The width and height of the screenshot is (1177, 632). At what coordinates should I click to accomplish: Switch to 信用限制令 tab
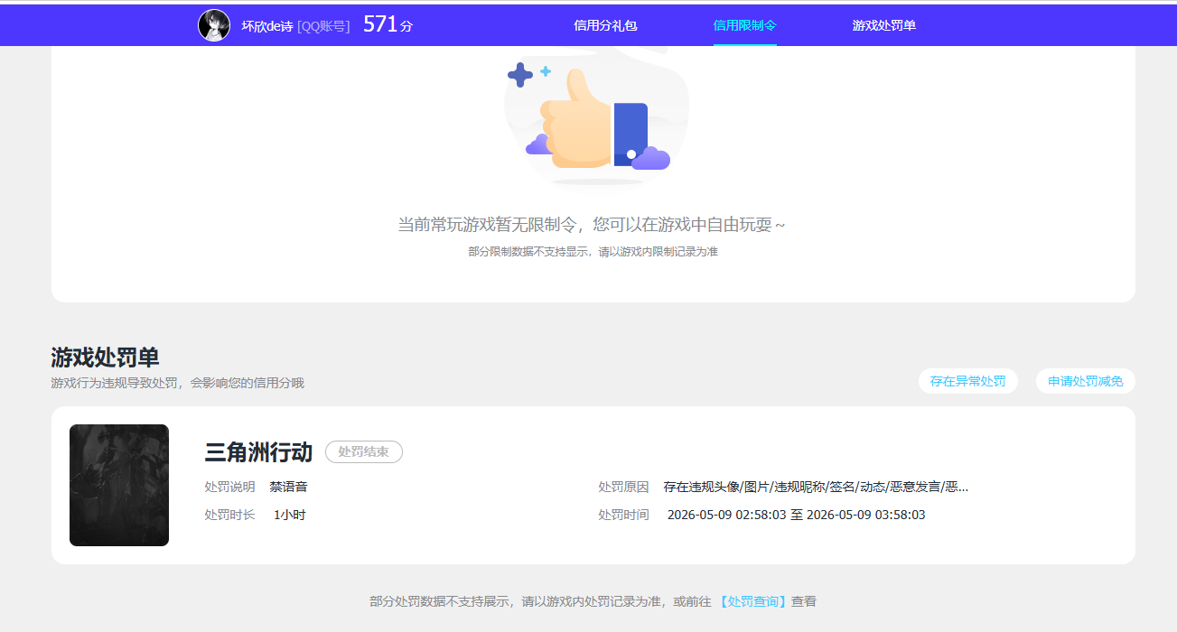[x=744, y=25]
